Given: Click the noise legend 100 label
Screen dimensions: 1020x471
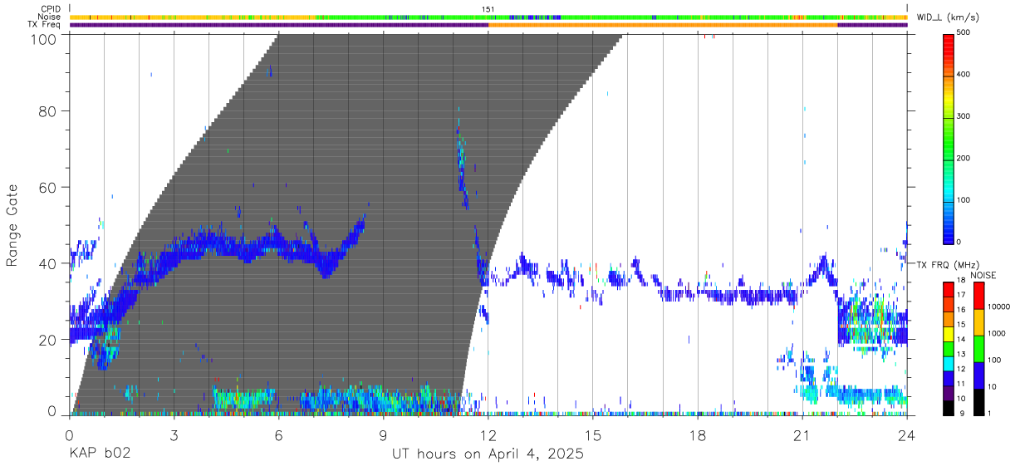Looking at the screenshot, I should [993, 360].
